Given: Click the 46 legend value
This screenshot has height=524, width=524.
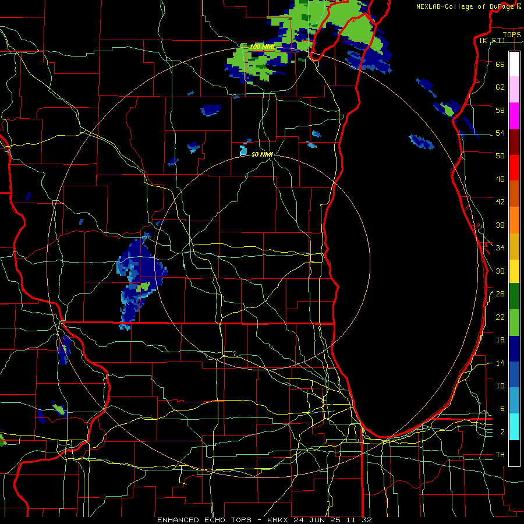Looking at the screenshot, I should 500,179.
